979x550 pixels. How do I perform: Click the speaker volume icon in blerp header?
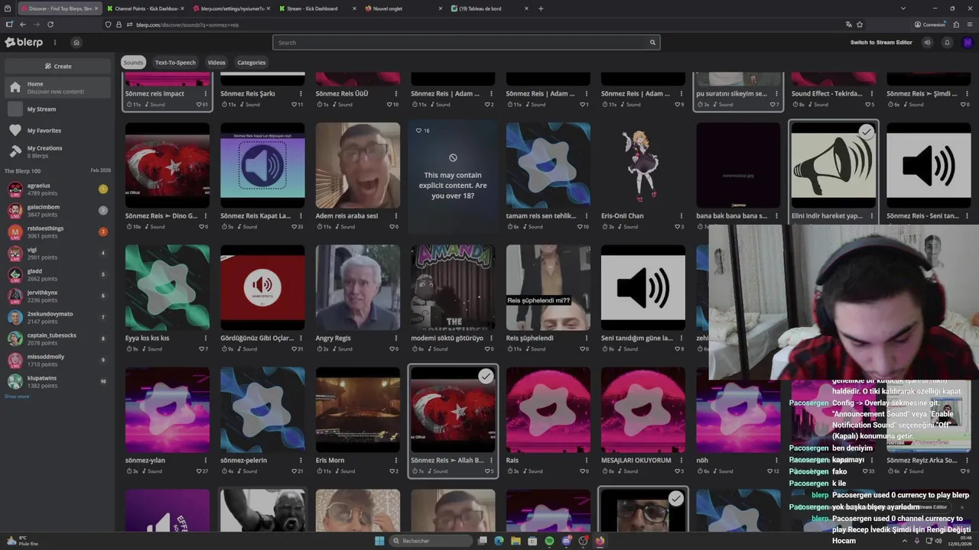tap(927, 42)
